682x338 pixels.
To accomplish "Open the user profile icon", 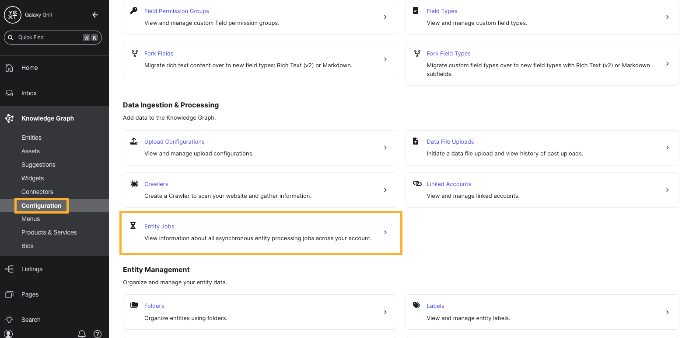I will click(x=8, y=334).
